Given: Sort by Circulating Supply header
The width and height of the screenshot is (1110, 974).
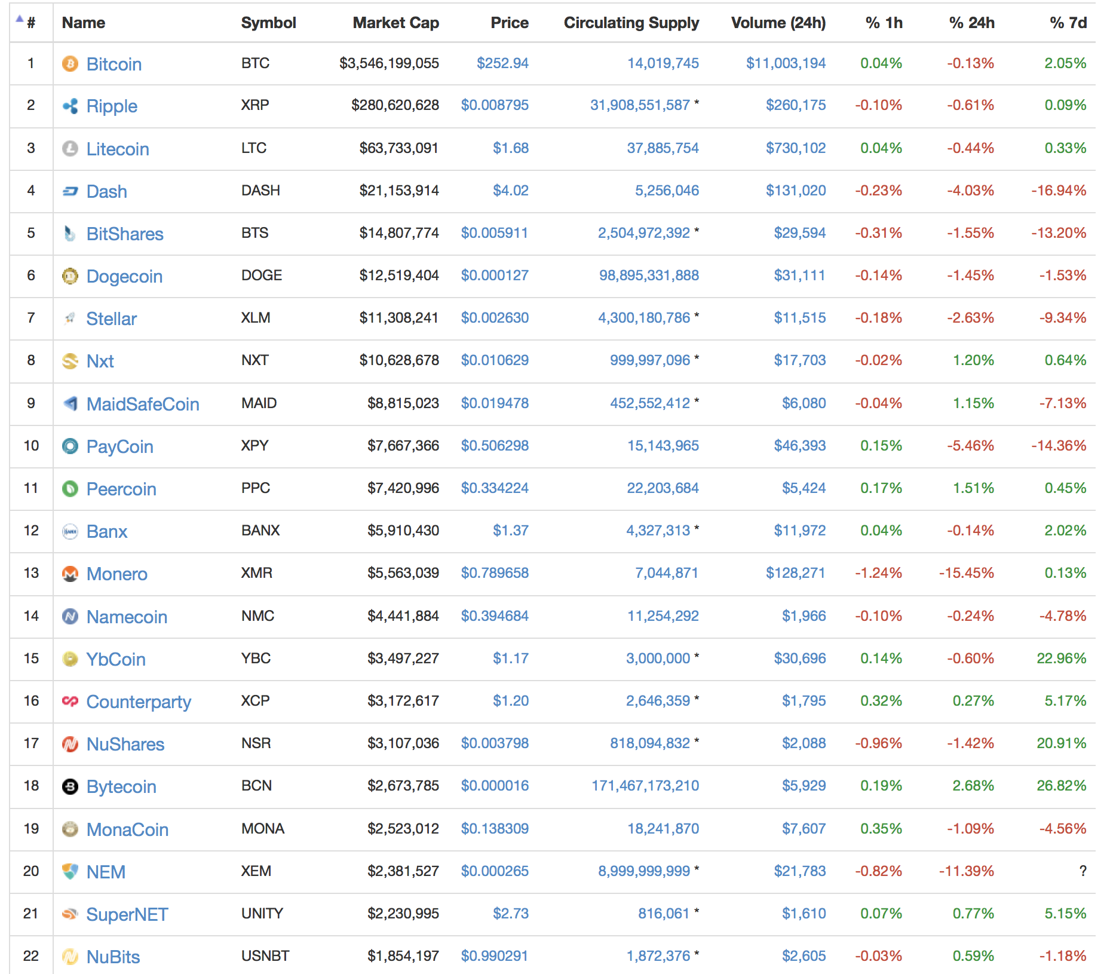Looking at the screenshot, I should [631, 23].
